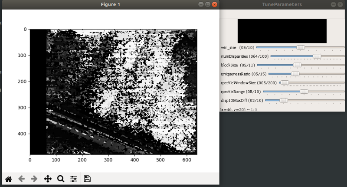Click the numDisparities slider handle
The height and width of the screenshot is (187, 347).
(x=317, y=56)
